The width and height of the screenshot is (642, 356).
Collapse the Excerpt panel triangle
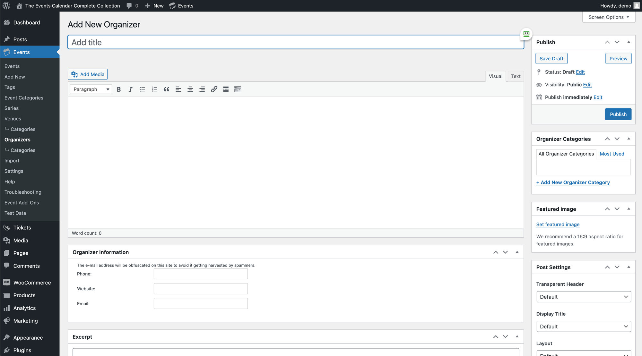[517, 336]
